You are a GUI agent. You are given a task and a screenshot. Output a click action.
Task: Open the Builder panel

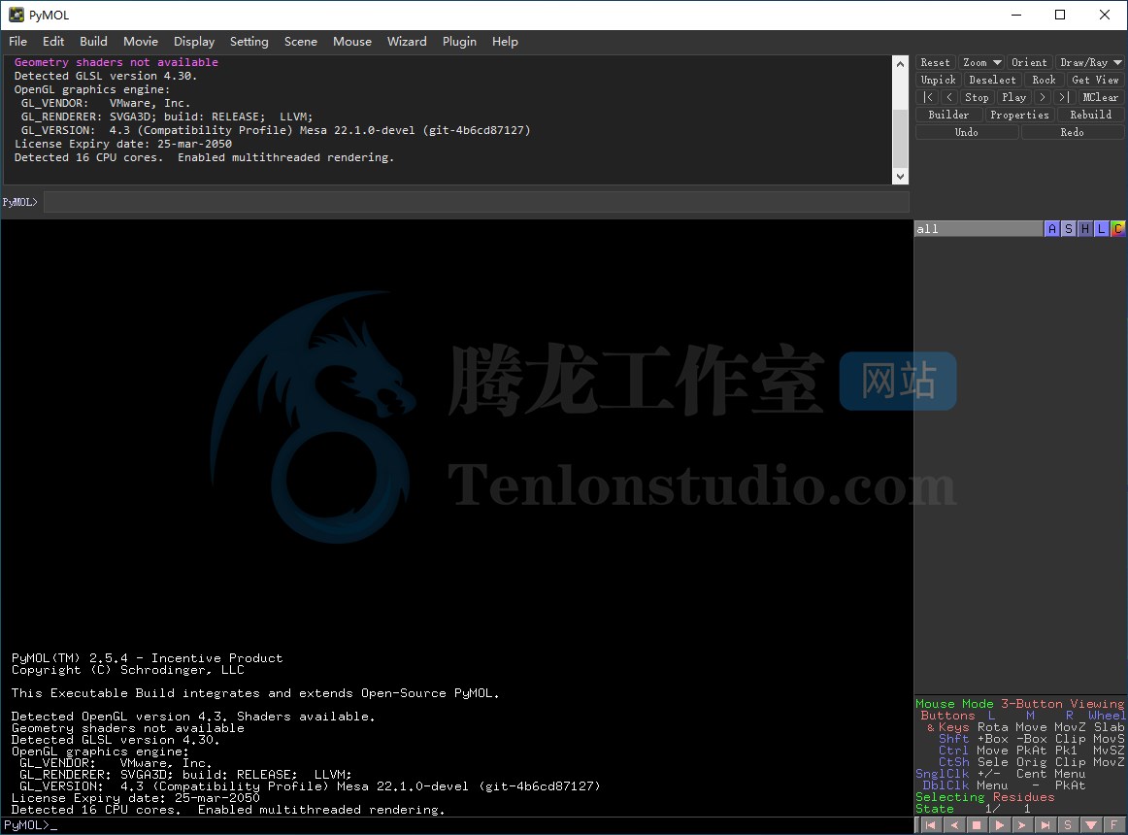click(948, 115)
